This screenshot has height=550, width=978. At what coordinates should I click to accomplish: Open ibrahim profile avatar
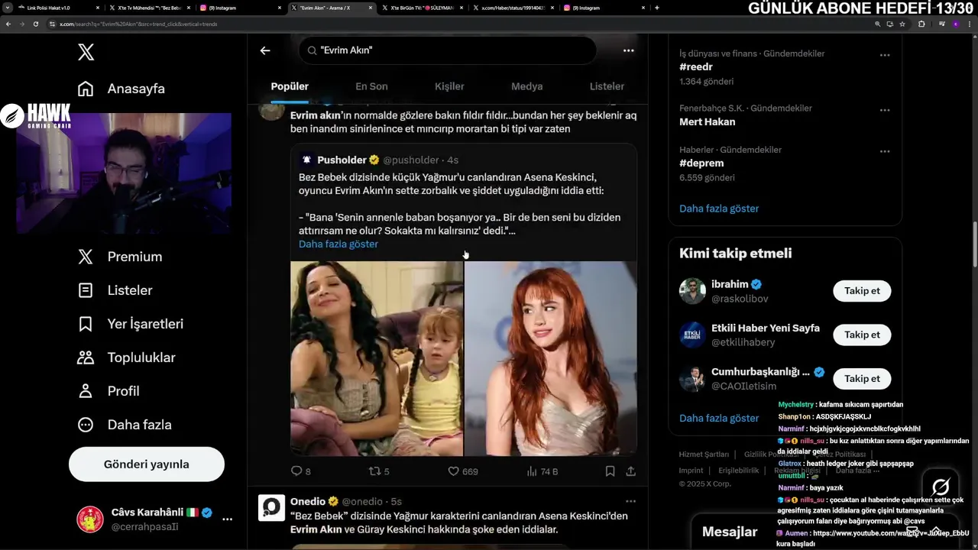(692, 291)
